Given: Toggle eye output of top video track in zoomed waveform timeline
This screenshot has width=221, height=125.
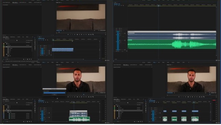Looking at the screenshot, I should pos(121,28).
